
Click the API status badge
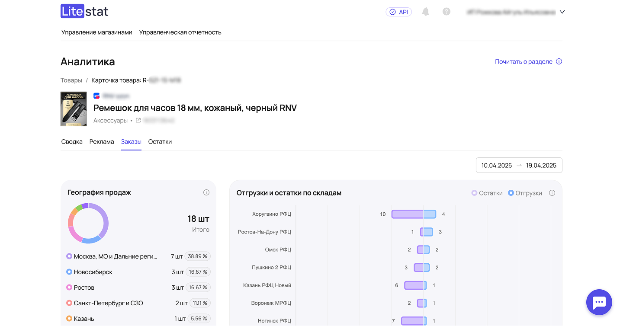pos(398,12)
